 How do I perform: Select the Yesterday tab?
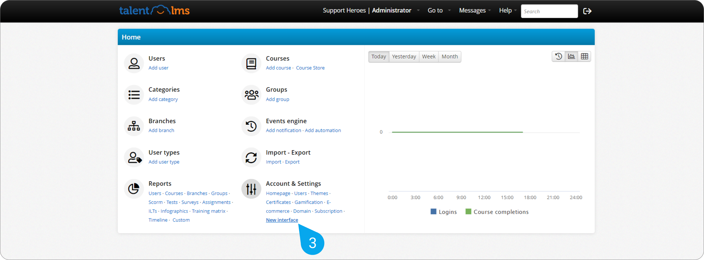tap(404, 57)
